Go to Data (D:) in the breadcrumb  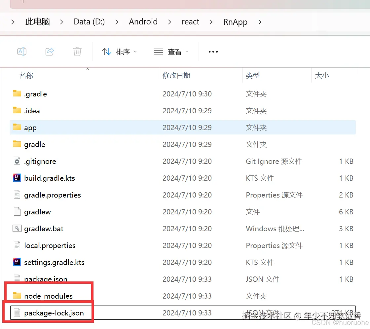[89, 22]
